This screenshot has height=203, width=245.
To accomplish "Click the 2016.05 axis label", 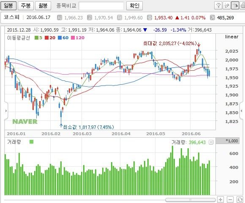I will click(155, 134).
